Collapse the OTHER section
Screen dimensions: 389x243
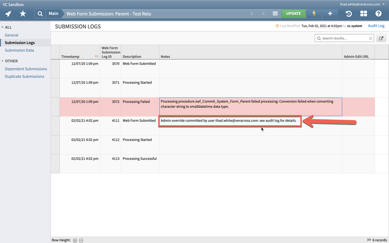click(x=3, y=61)
